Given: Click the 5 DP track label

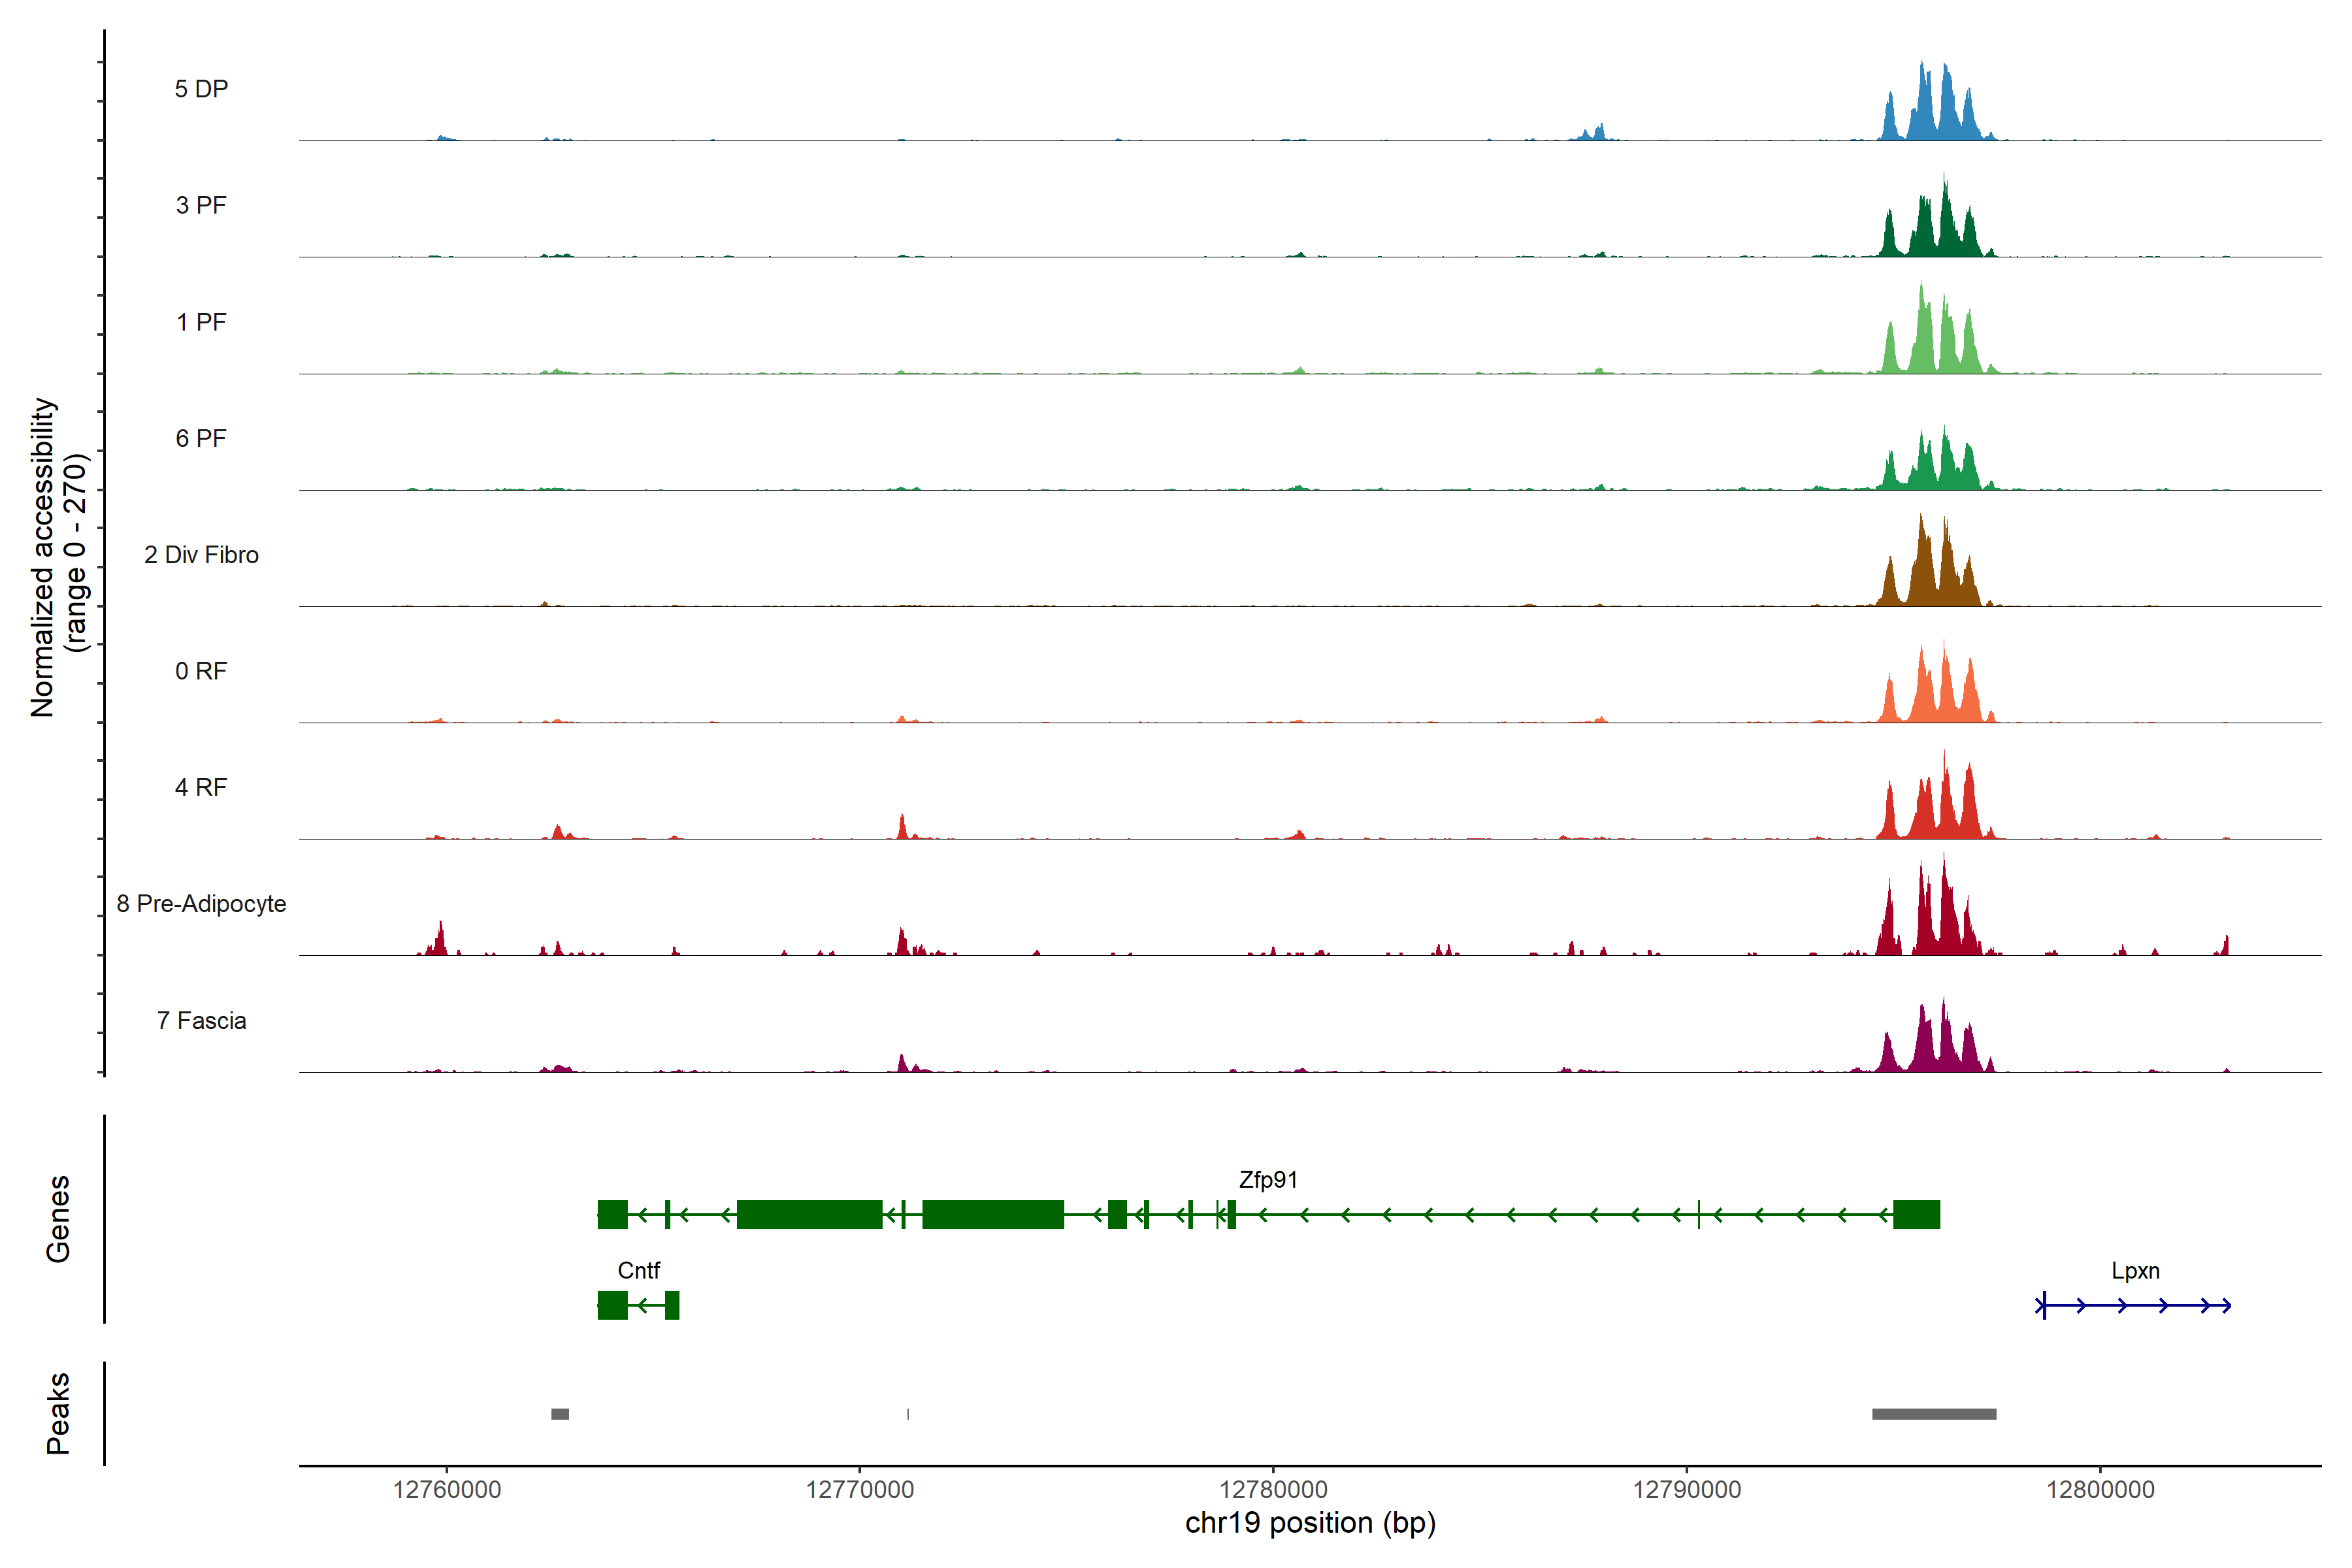Looking at the screenshot, I should [x=201, y=89].
